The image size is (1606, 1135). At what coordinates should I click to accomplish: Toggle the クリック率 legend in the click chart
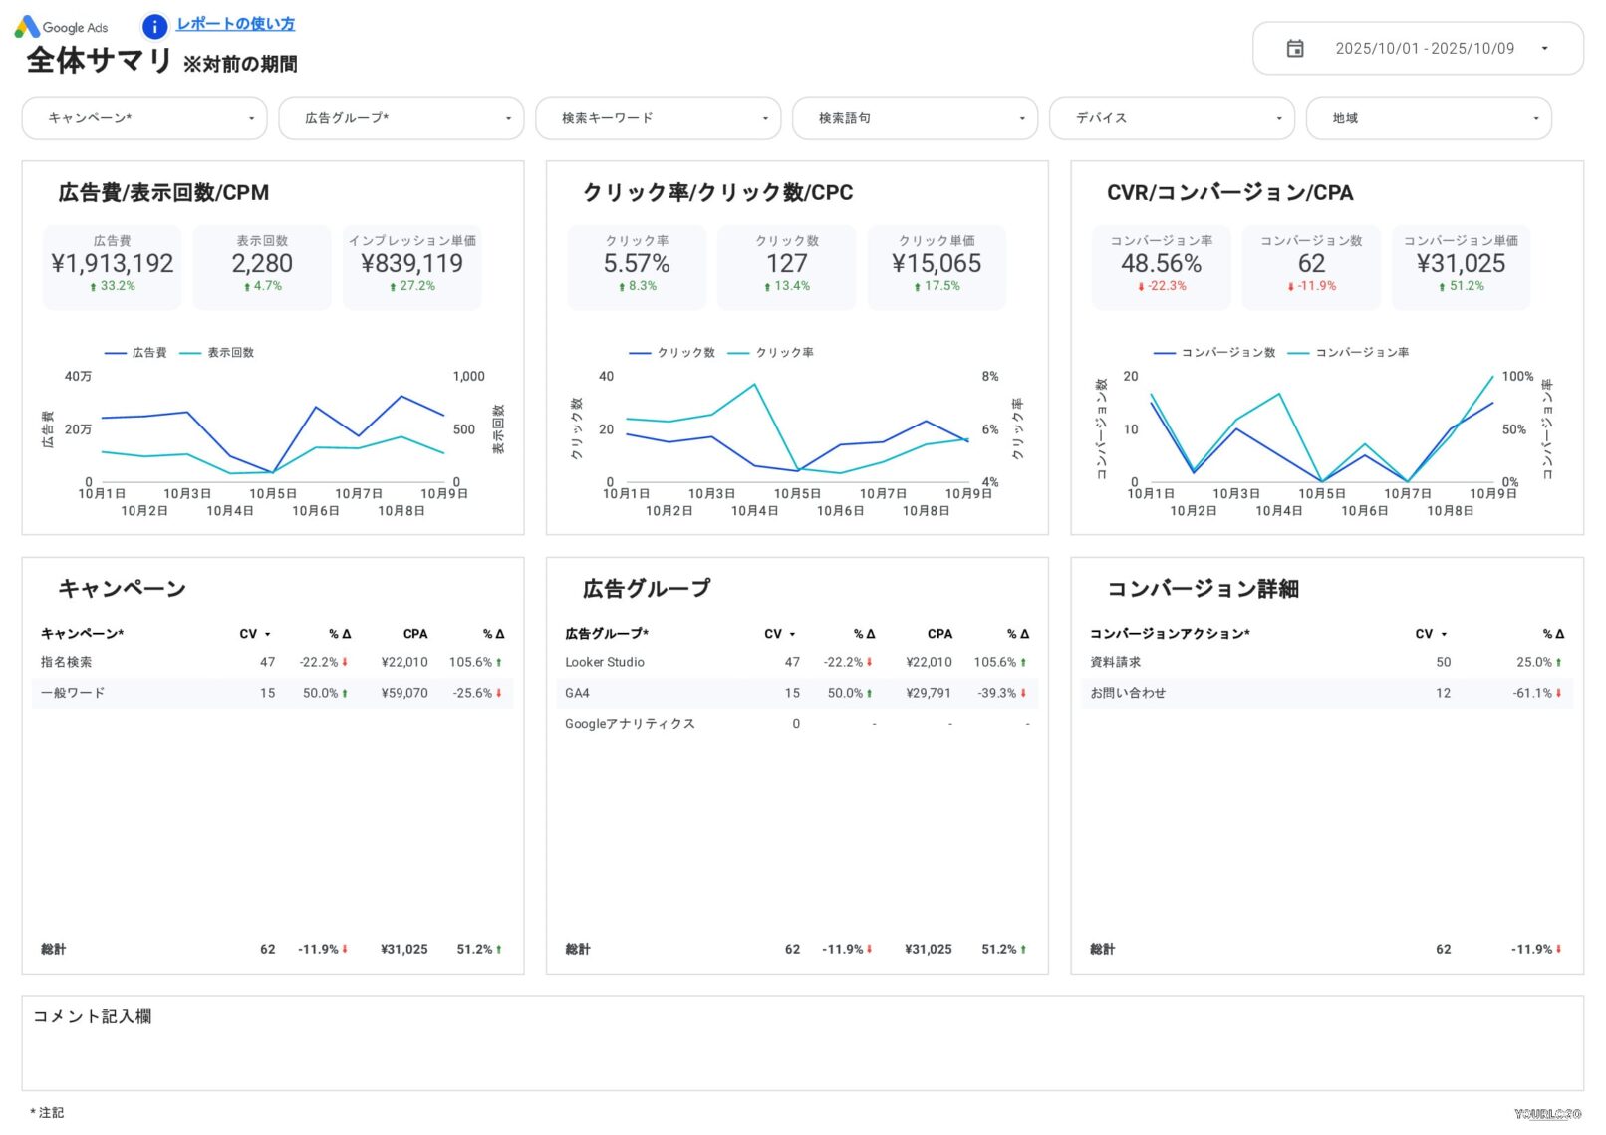(x=783, y=352)
